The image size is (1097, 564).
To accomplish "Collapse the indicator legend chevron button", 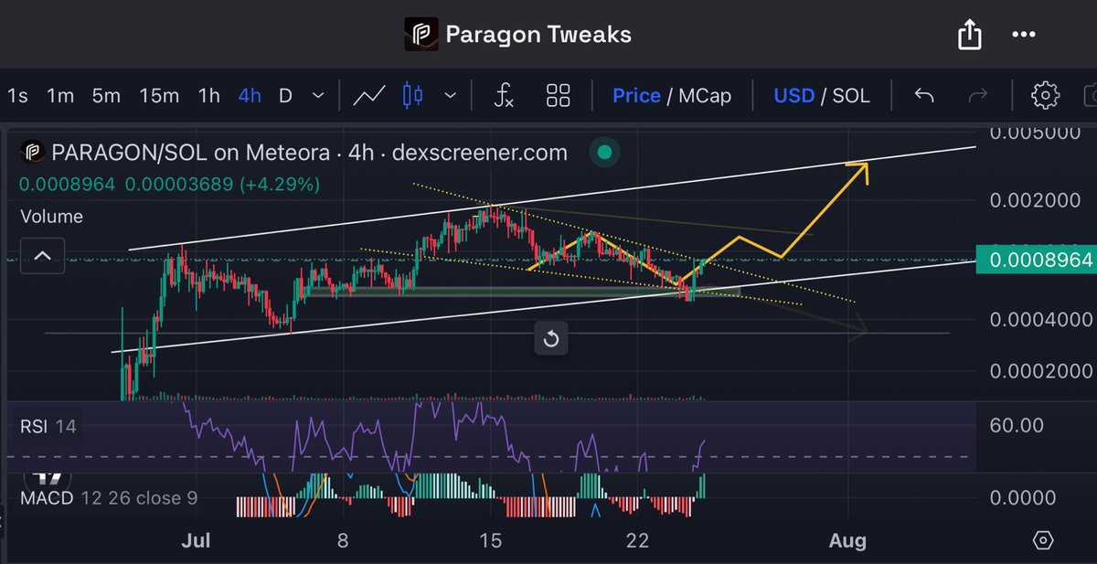I will pyautogui.click(x=42, y=257).
